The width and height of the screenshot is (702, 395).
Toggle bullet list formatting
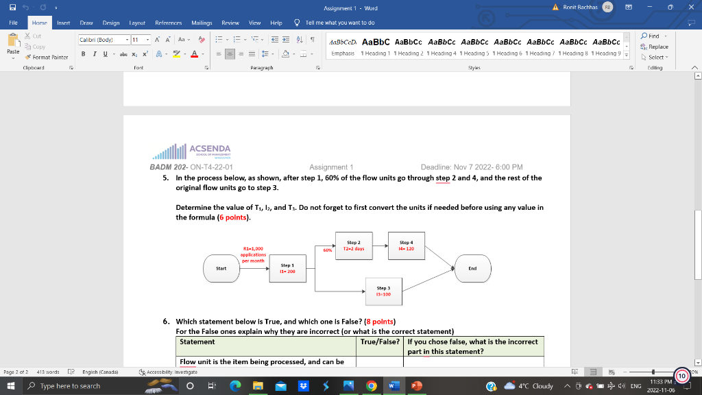click(x=219, y=40)
